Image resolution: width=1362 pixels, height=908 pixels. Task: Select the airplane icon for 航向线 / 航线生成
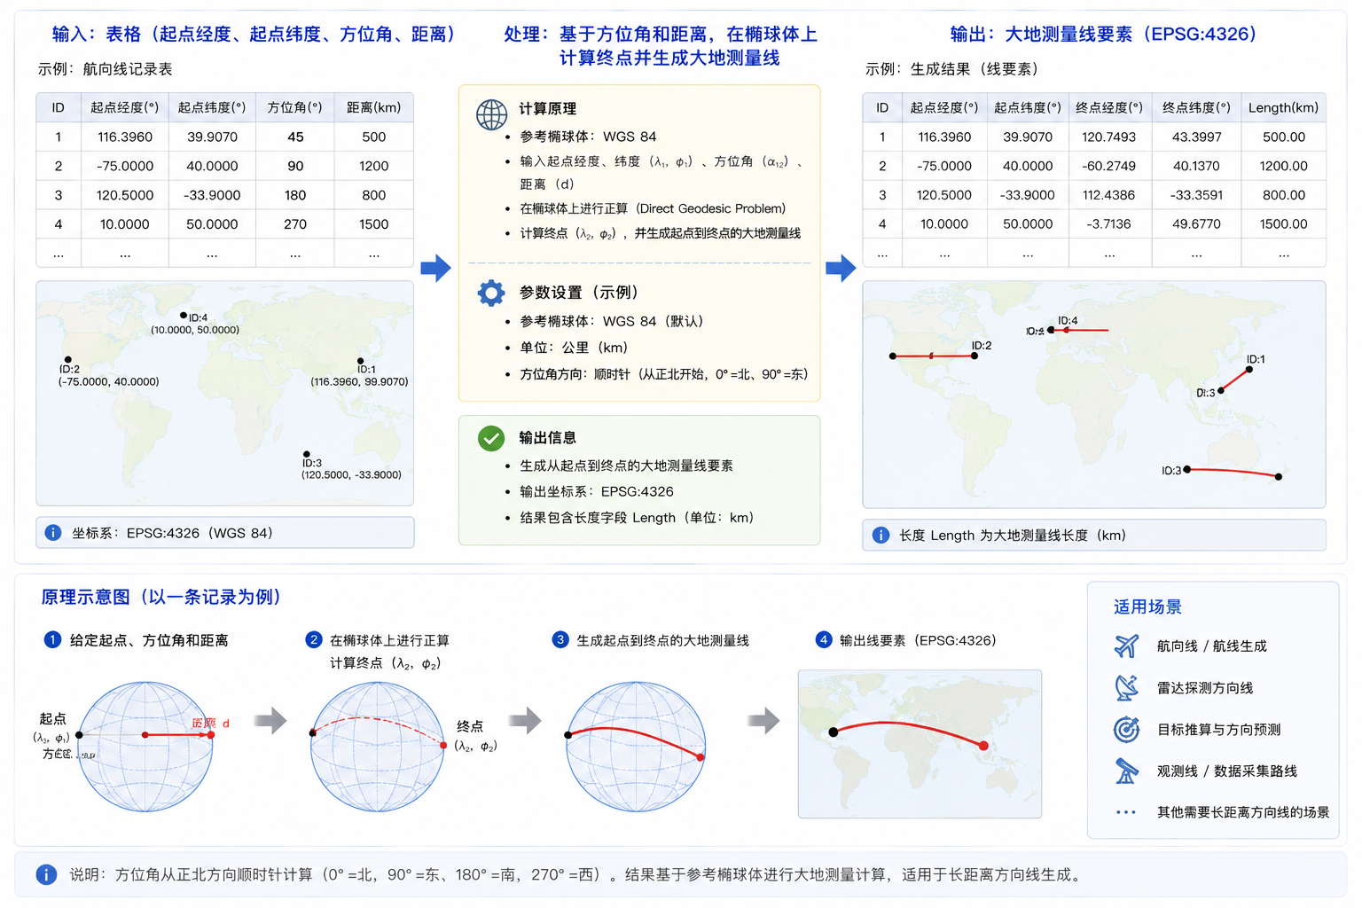coord(1126,646)
